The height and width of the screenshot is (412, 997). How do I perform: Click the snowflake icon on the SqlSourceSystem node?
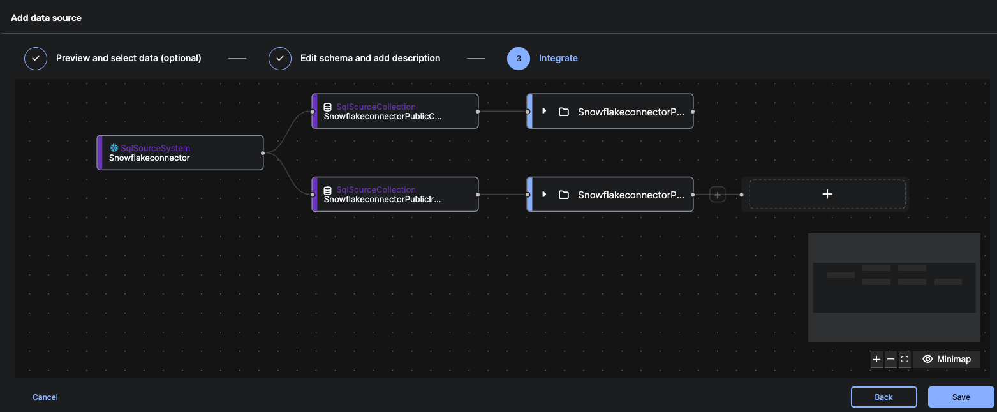[x=114, y=148]
